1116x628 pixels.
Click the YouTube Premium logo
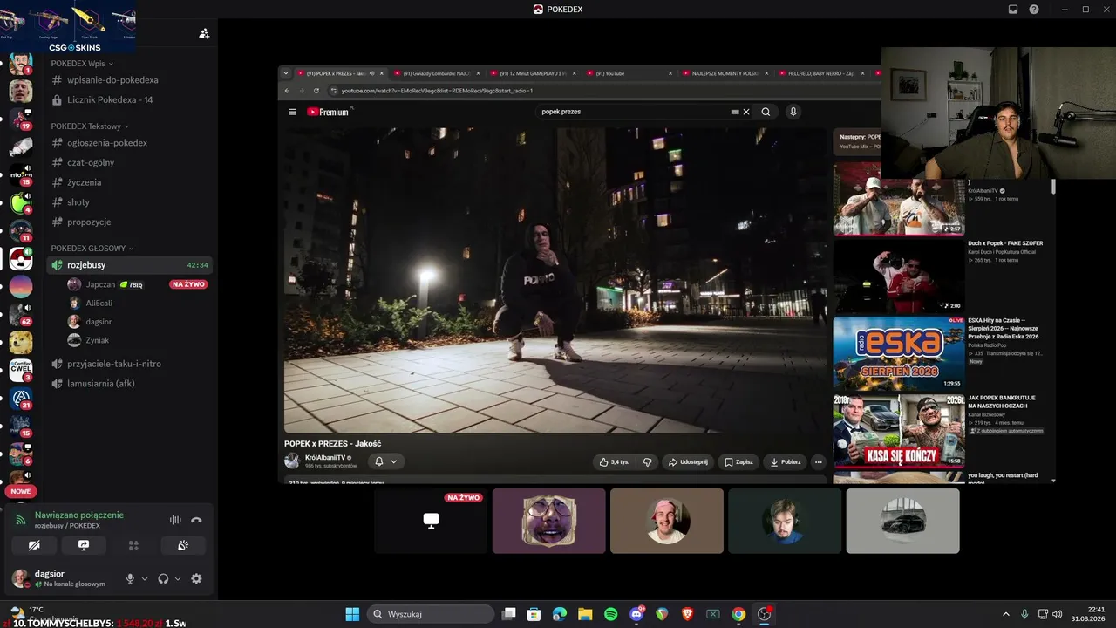coord(328,112)
